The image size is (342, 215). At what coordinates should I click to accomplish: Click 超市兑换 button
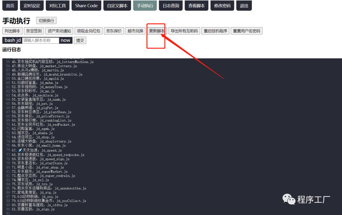pos(136,31)
